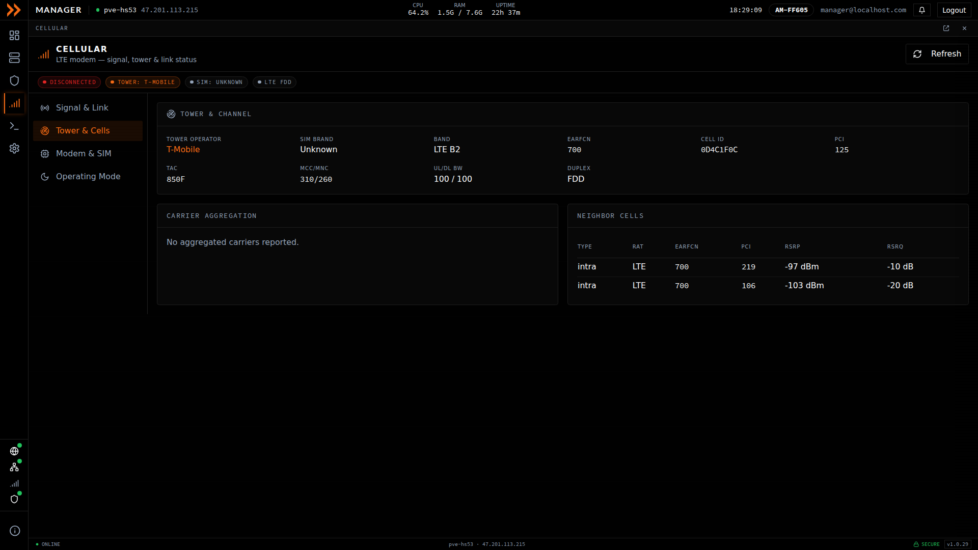Click the AM-FF605 device badge

[x=791, y=10]
